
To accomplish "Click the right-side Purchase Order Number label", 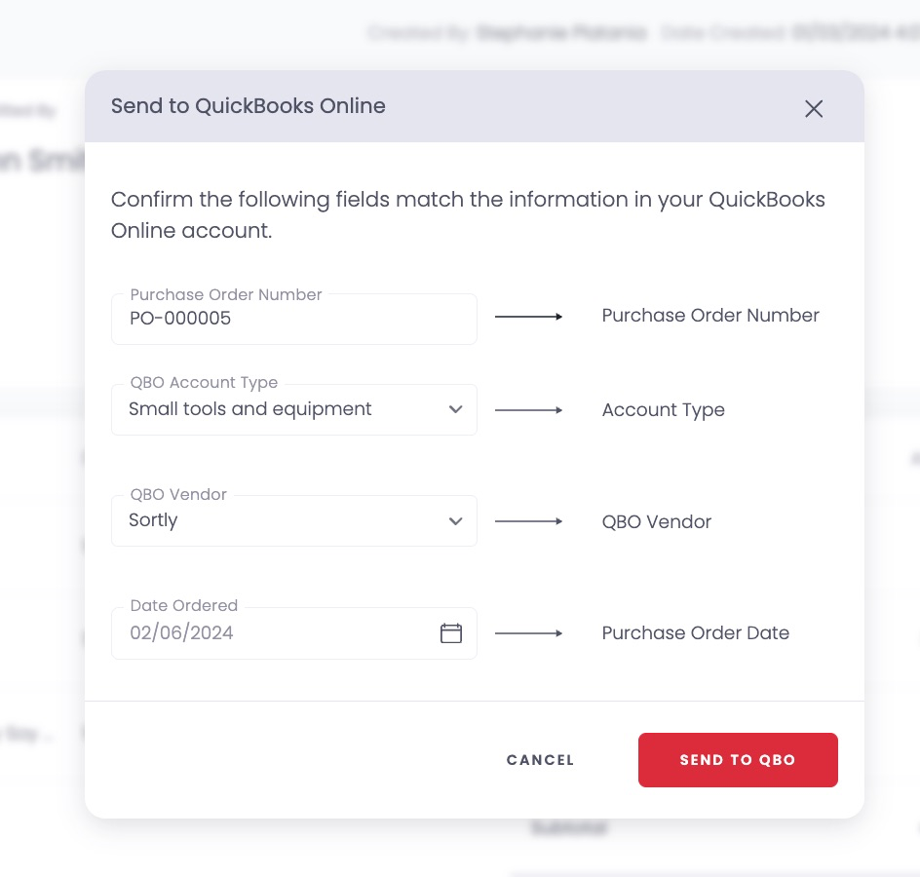I will click(709, 316).
